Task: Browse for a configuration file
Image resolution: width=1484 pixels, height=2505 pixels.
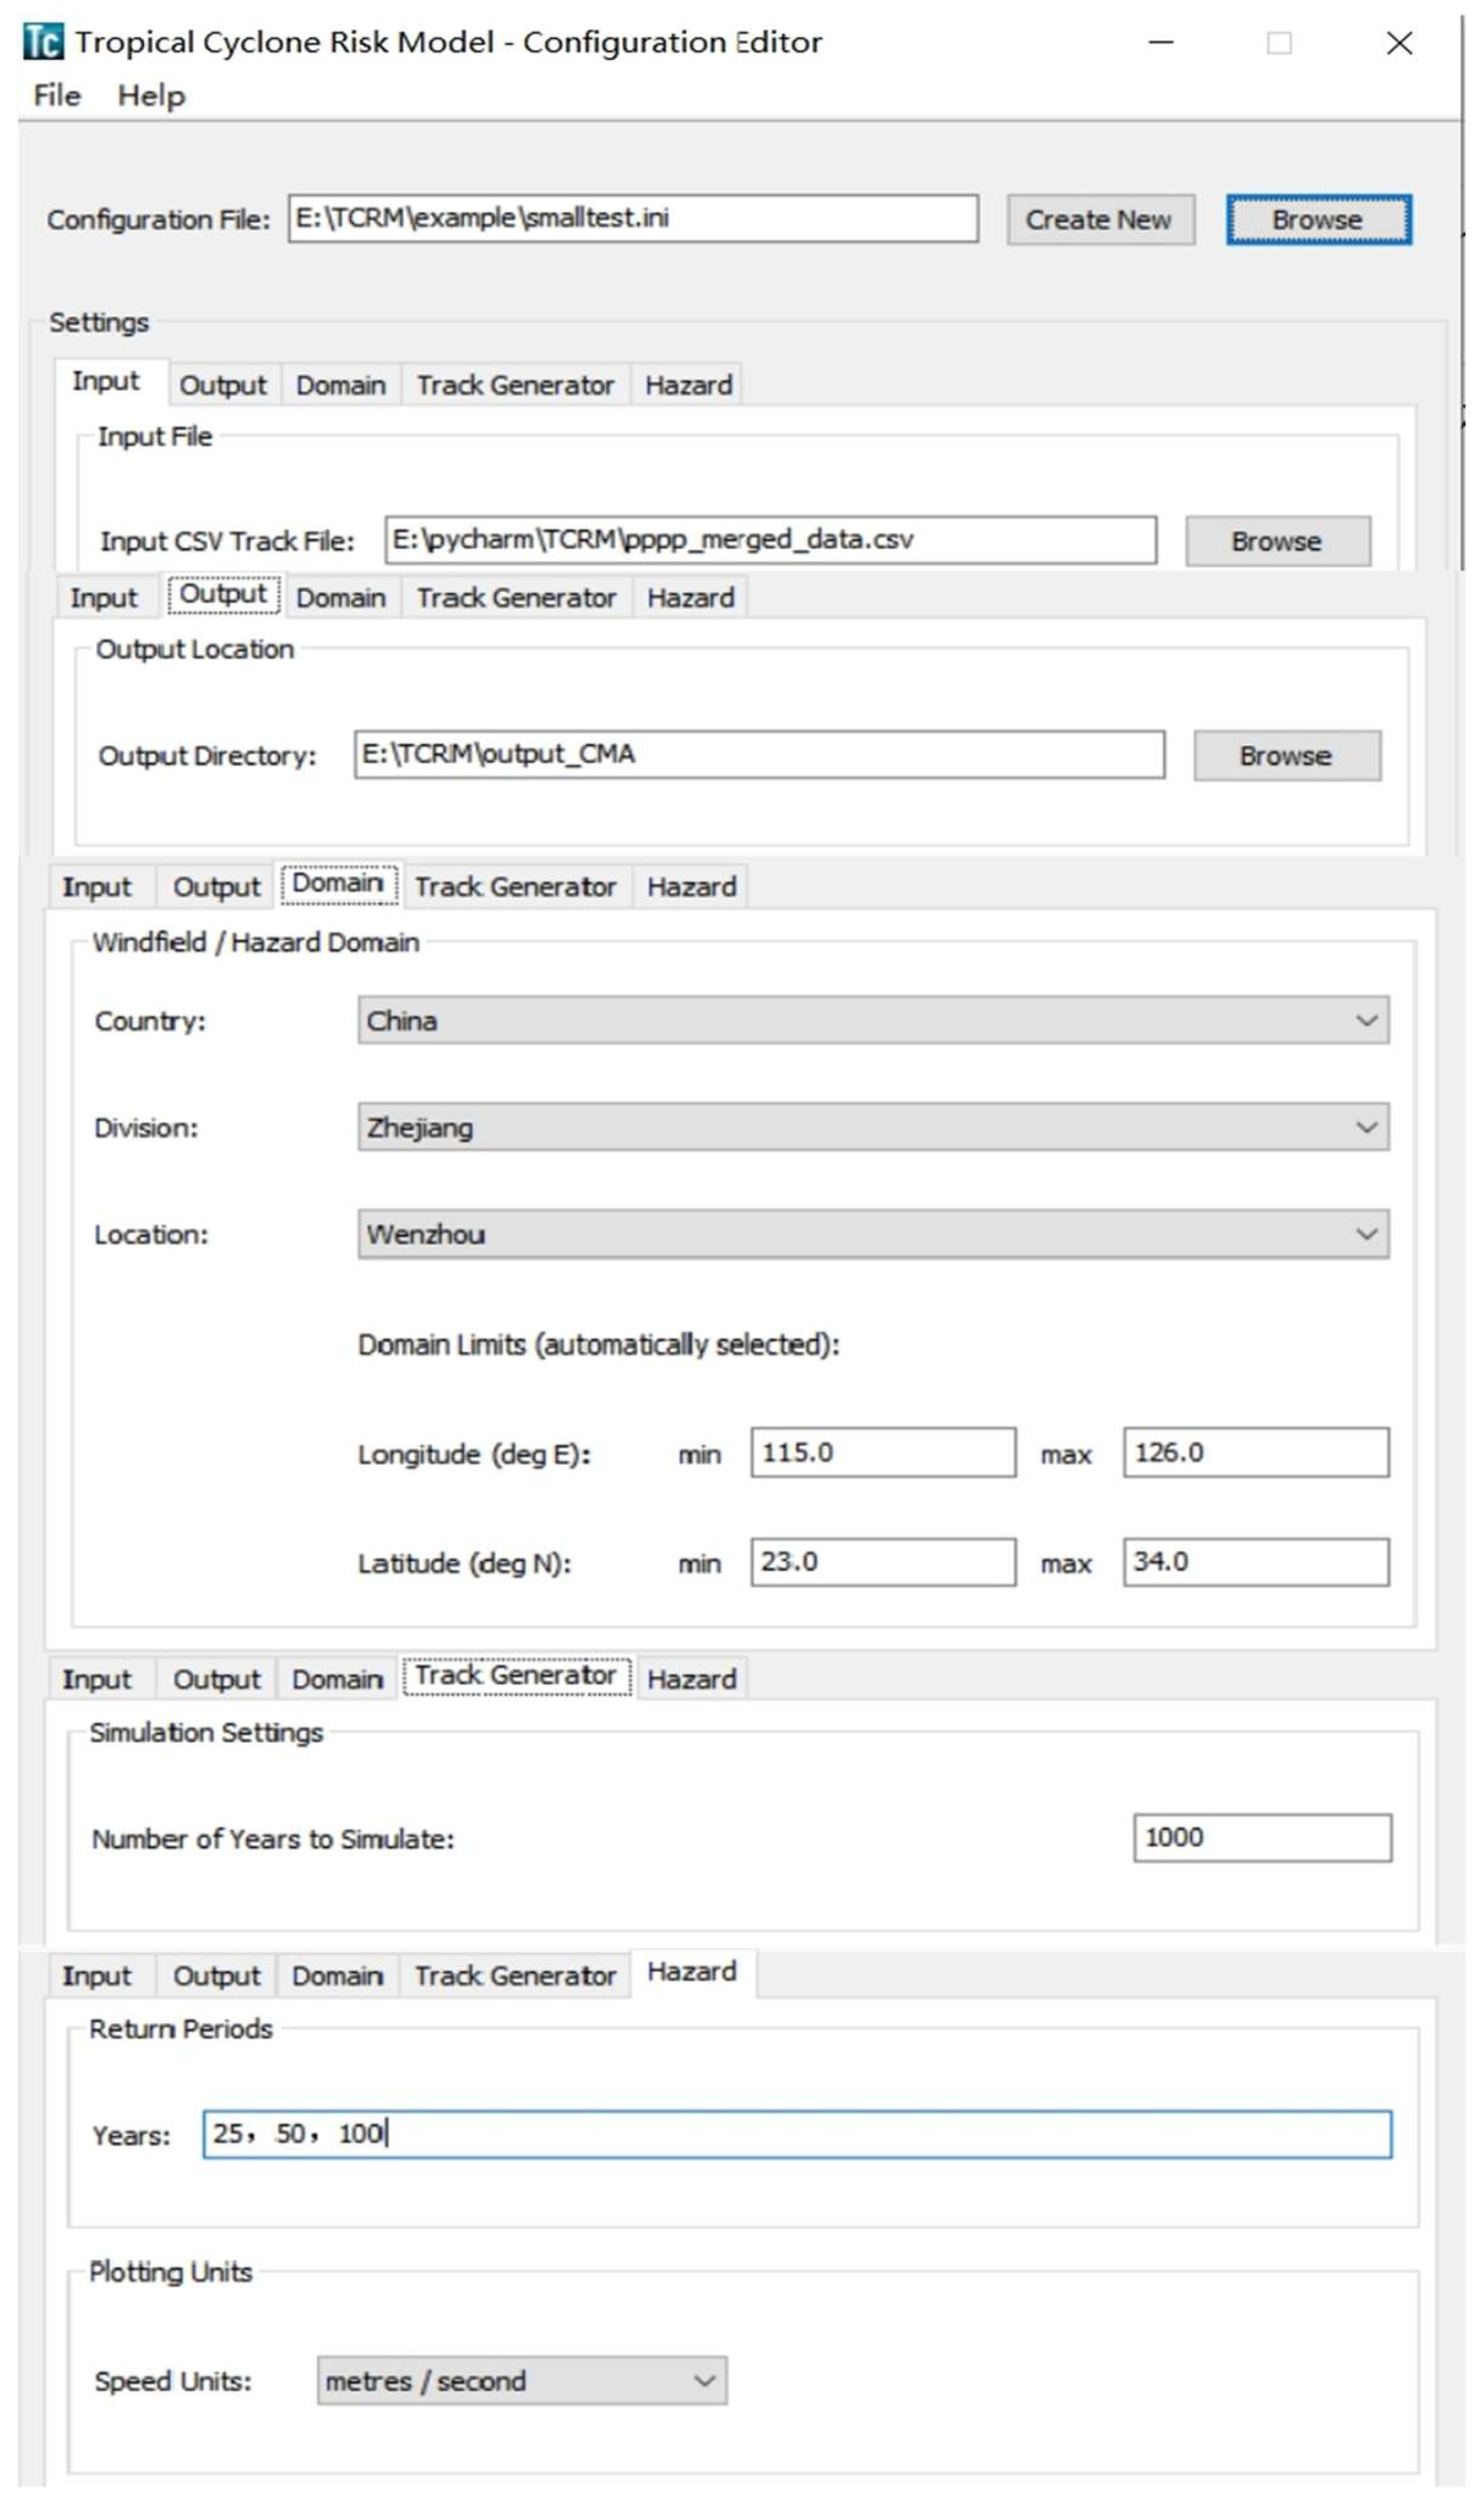Action: tap(1319, 219)
